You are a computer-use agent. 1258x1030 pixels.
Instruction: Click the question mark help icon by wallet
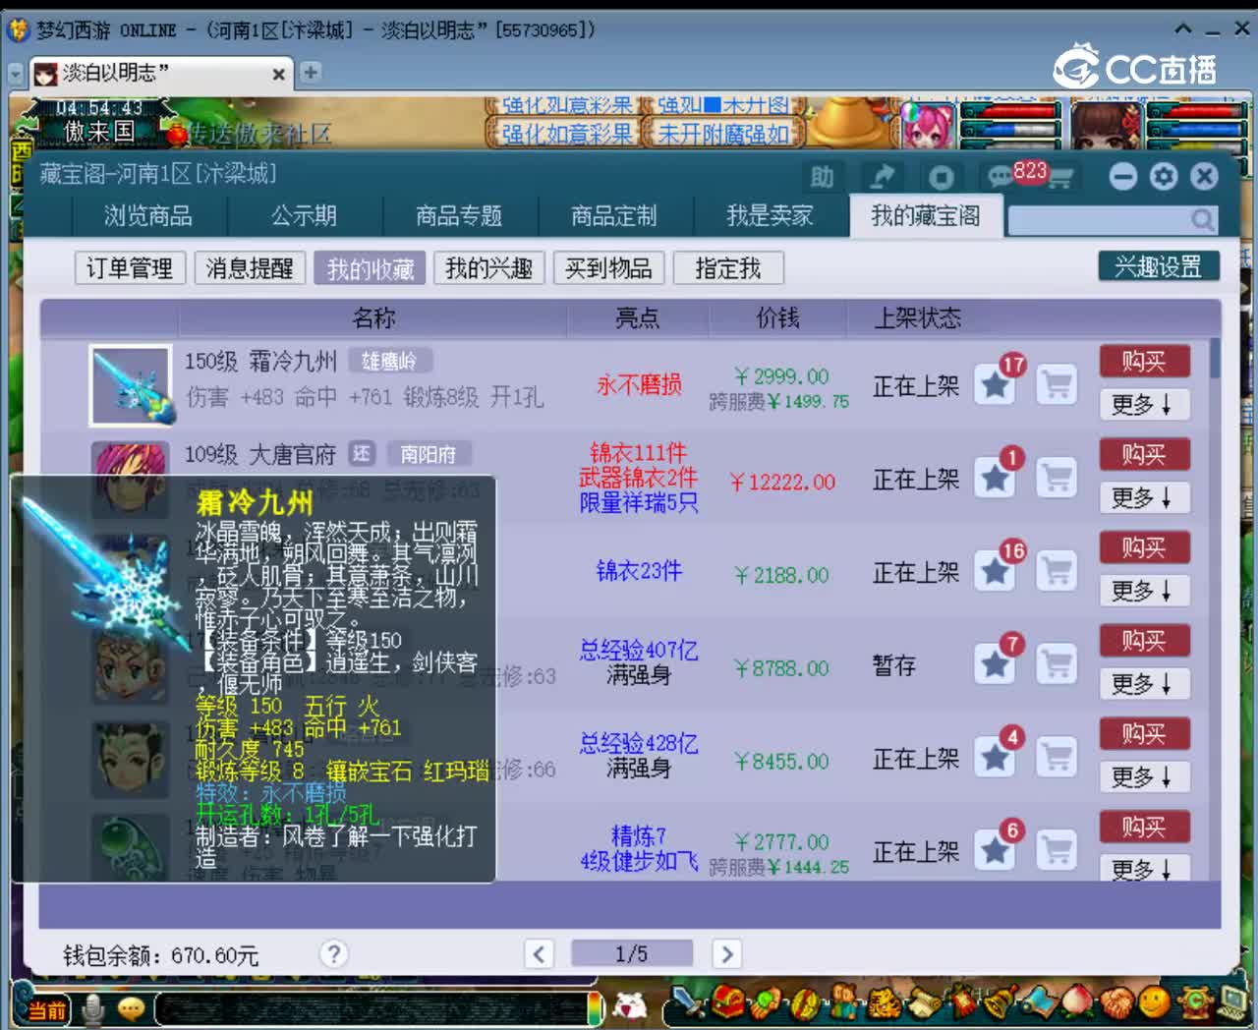coord(333,953)
